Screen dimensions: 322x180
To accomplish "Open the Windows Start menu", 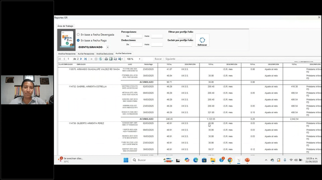I will tap(126, 160).
